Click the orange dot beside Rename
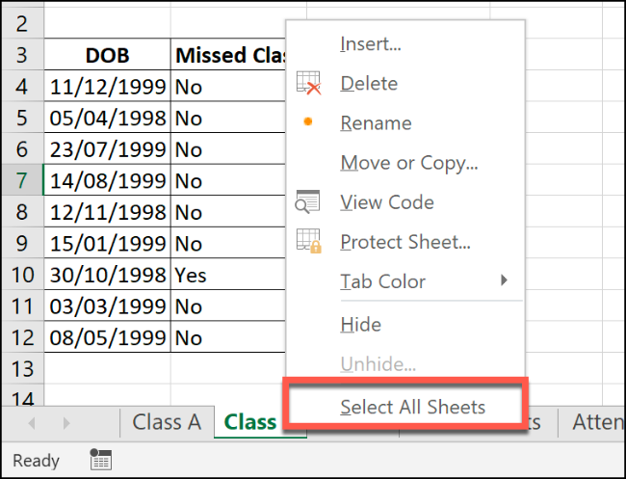This screenshot has width=626, height=479. (308, 123)
